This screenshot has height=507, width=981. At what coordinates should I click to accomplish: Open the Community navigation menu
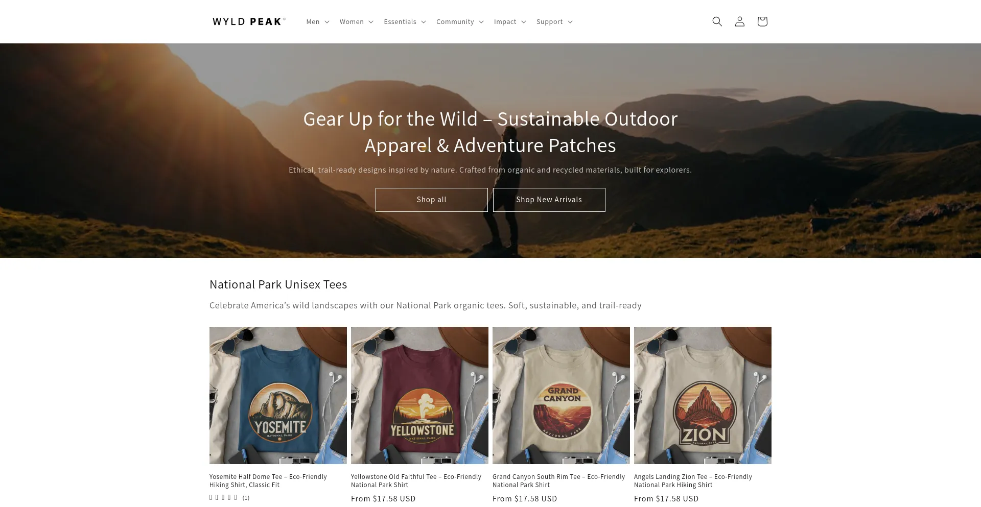pyautogui.click(x=459, y=21)
